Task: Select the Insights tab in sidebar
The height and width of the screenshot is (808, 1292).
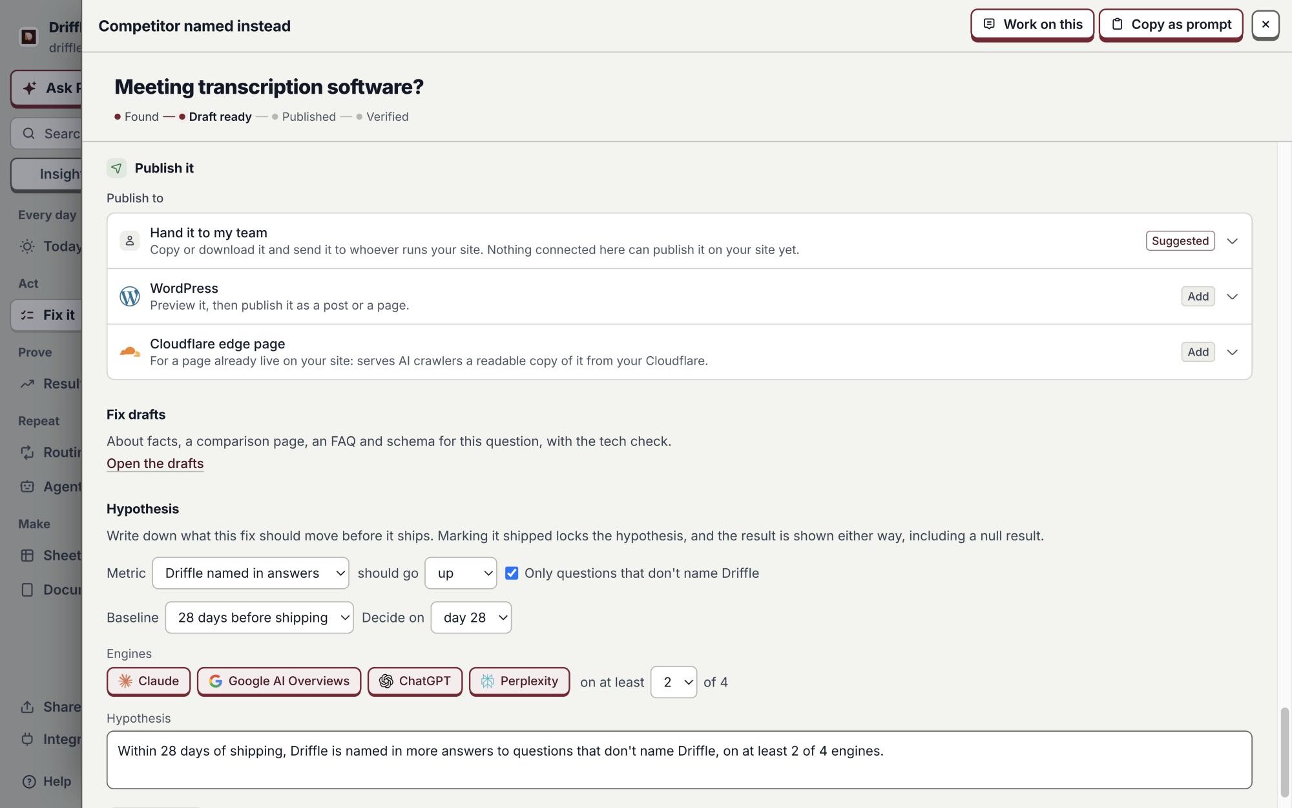Action: click(47, 174)
